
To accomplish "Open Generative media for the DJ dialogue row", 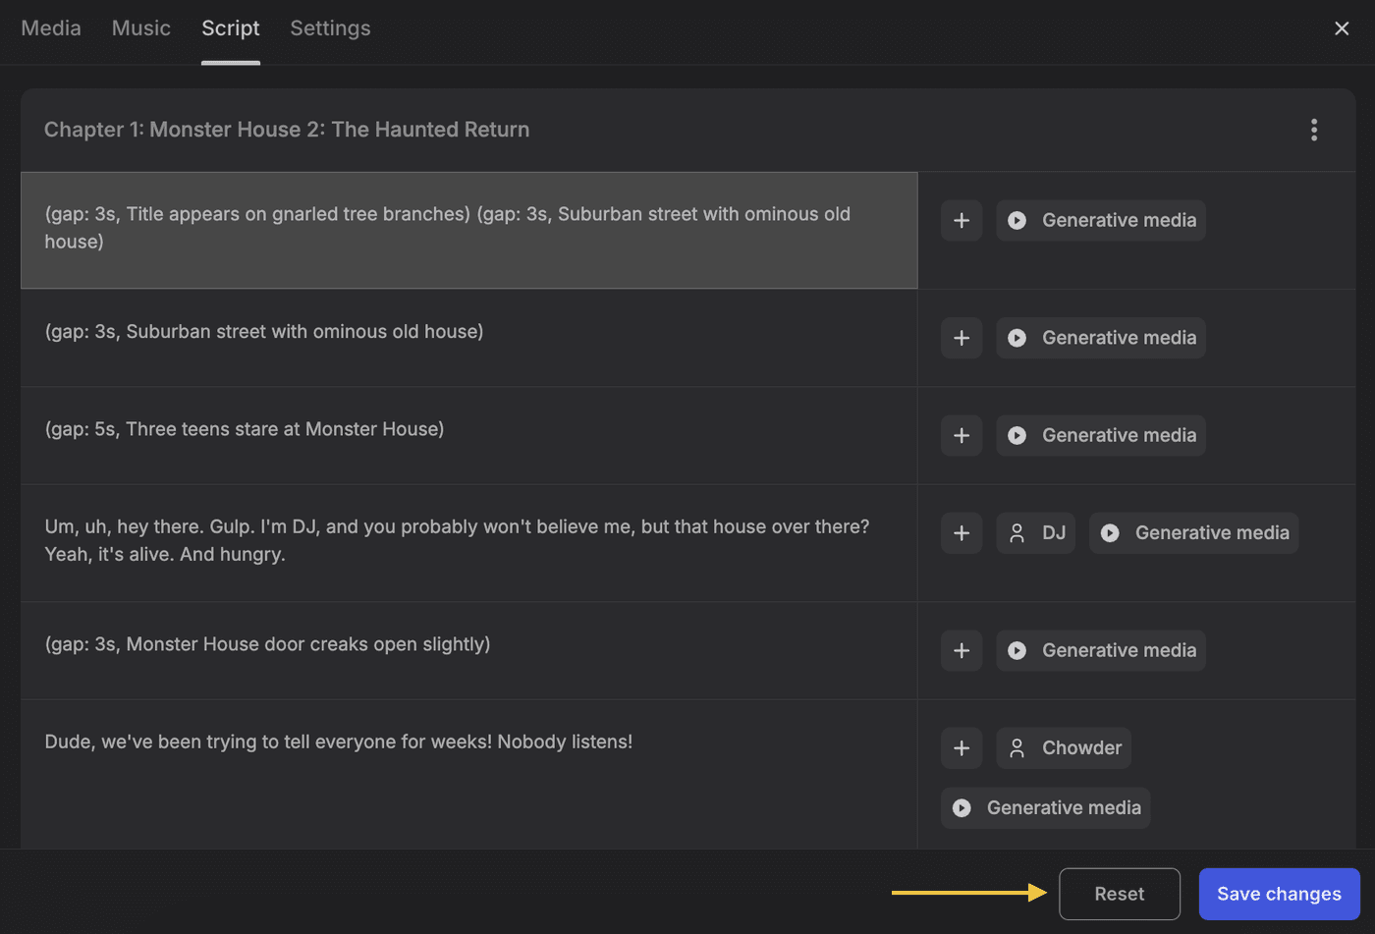I will [x=1193, y=533].
